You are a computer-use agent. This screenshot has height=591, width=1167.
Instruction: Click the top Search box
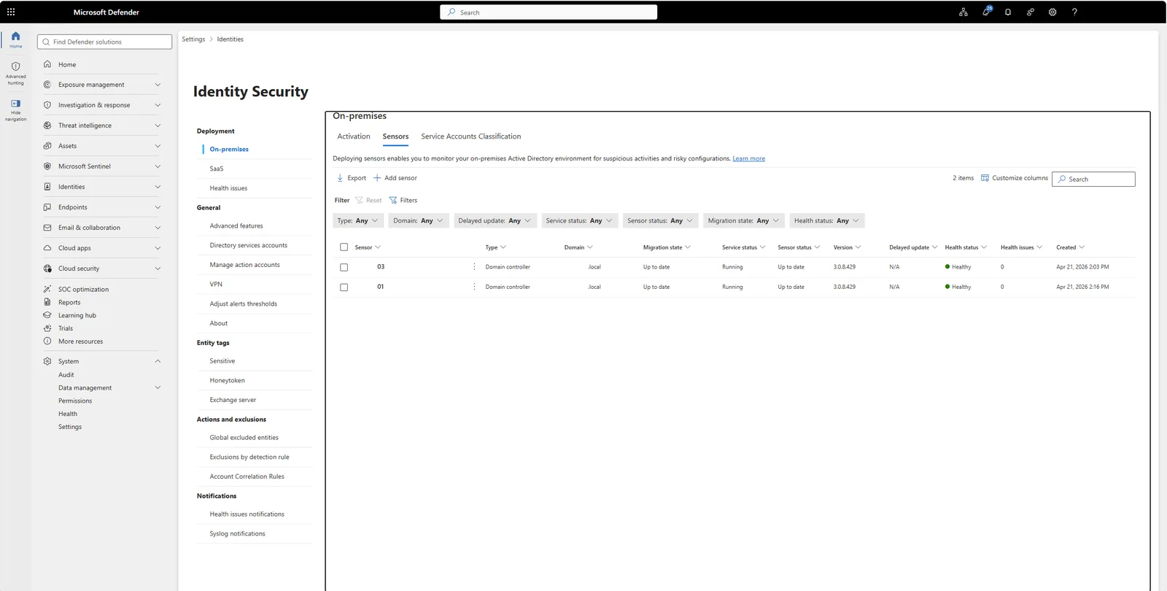click(x=548, y=12)
